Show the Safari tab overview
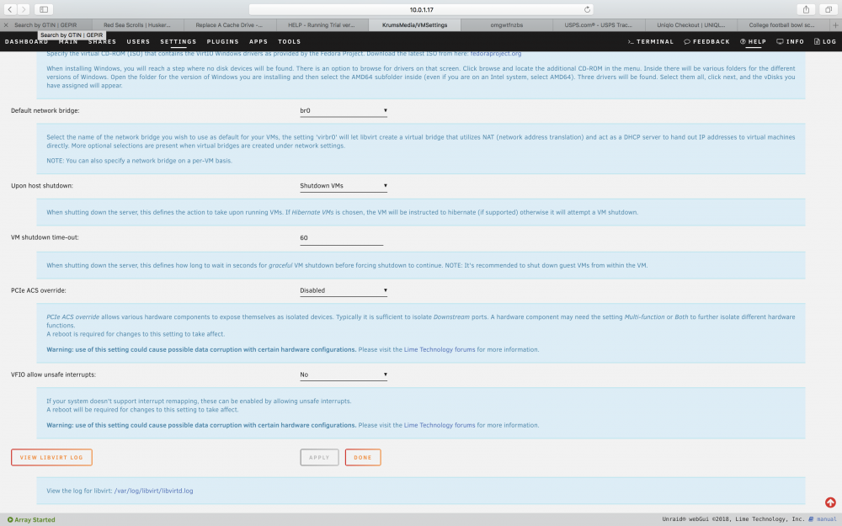The image size is (842, 526). 829,9
